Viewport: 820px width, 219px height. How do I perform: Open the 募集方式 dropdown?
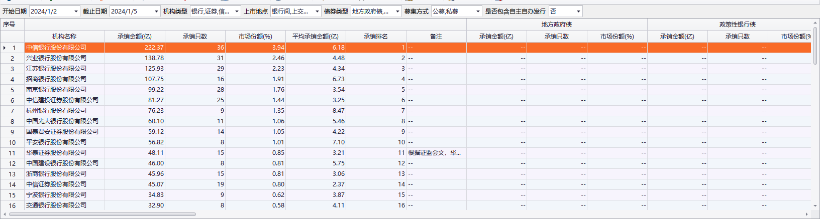point(478,12)
